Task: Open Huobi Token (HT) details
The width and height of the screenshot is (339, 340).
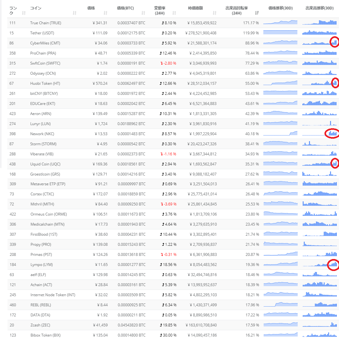Action: (45, 84)
